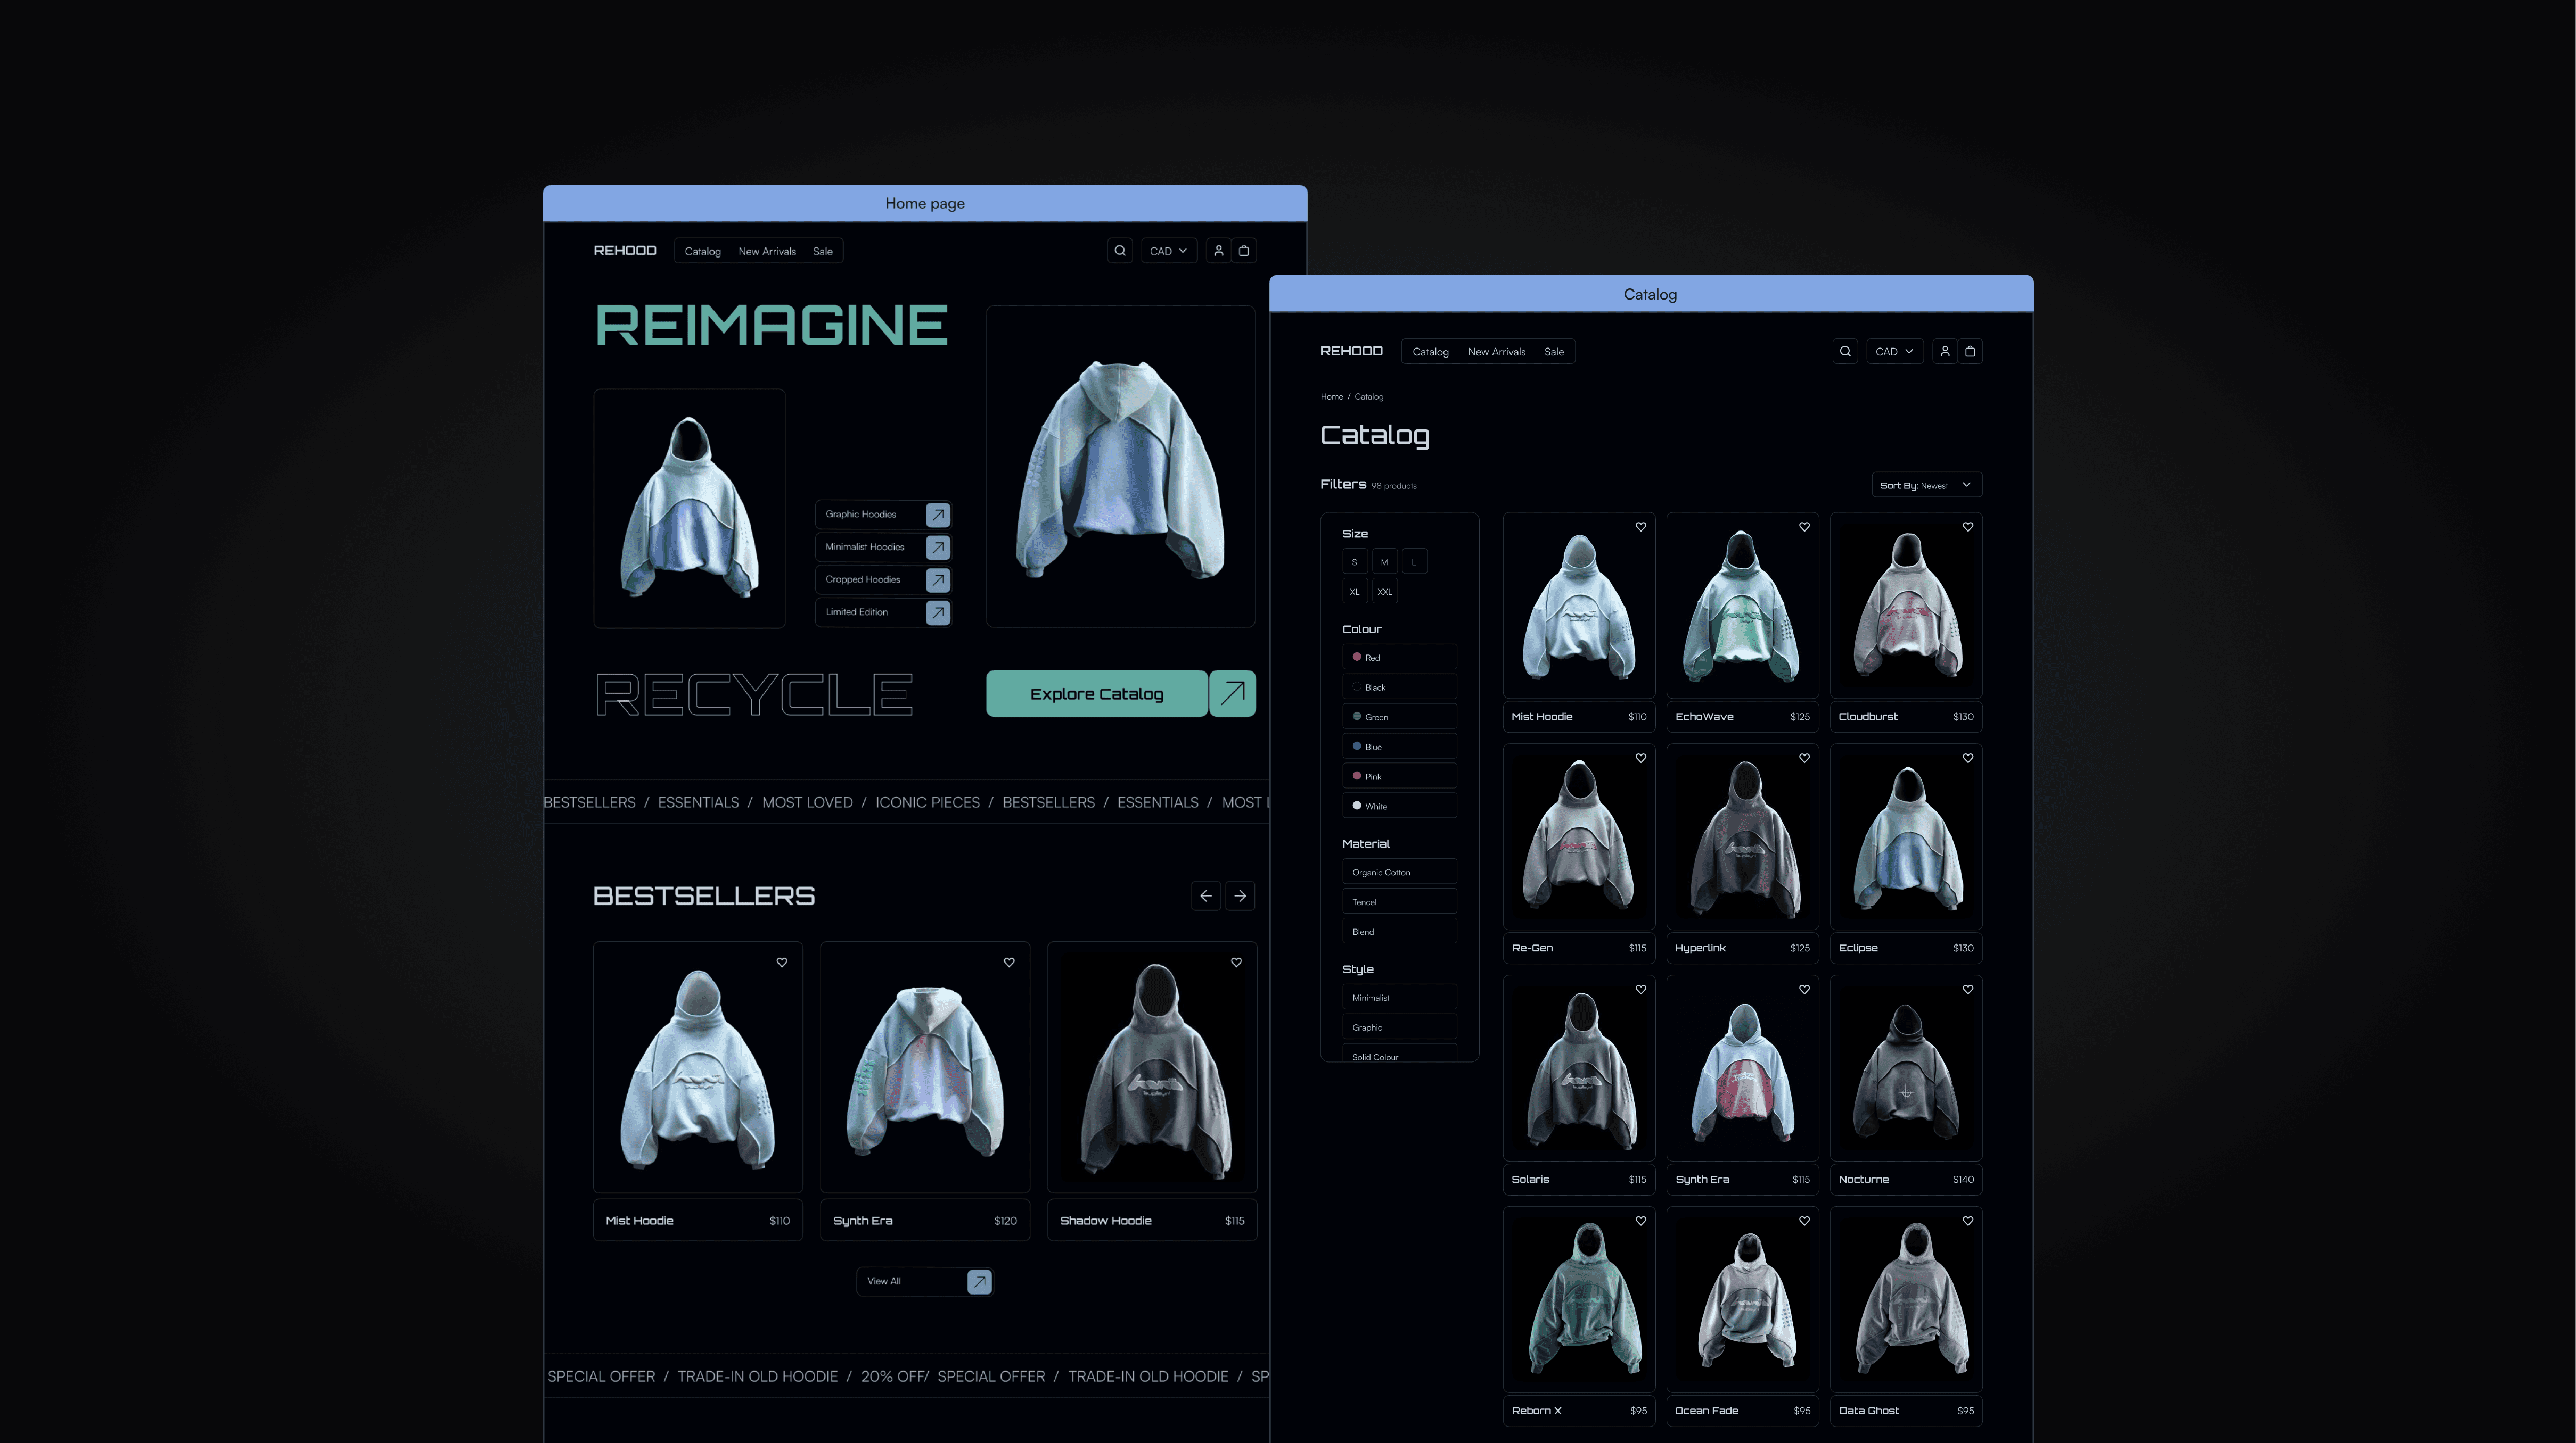Toggle Graphic style filter

tap(1399, 1027)
